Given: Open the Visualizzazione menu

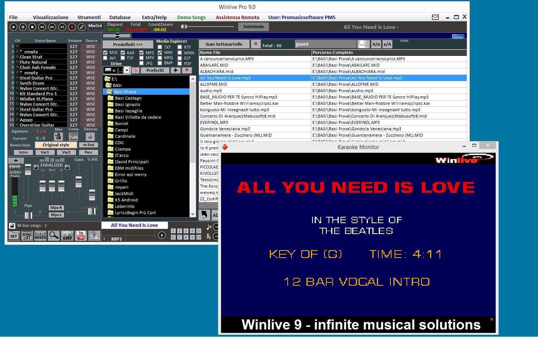Looking at the screenshot, I should (51, 17).
